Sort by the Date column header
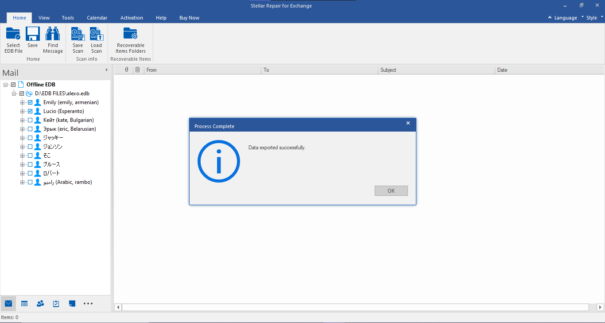 [549, 70]
